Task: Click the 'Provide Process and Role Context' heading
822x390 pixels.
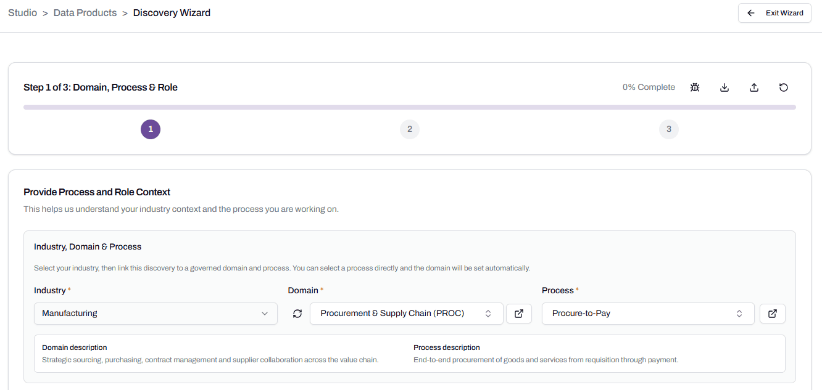Action: coord(97,192)
